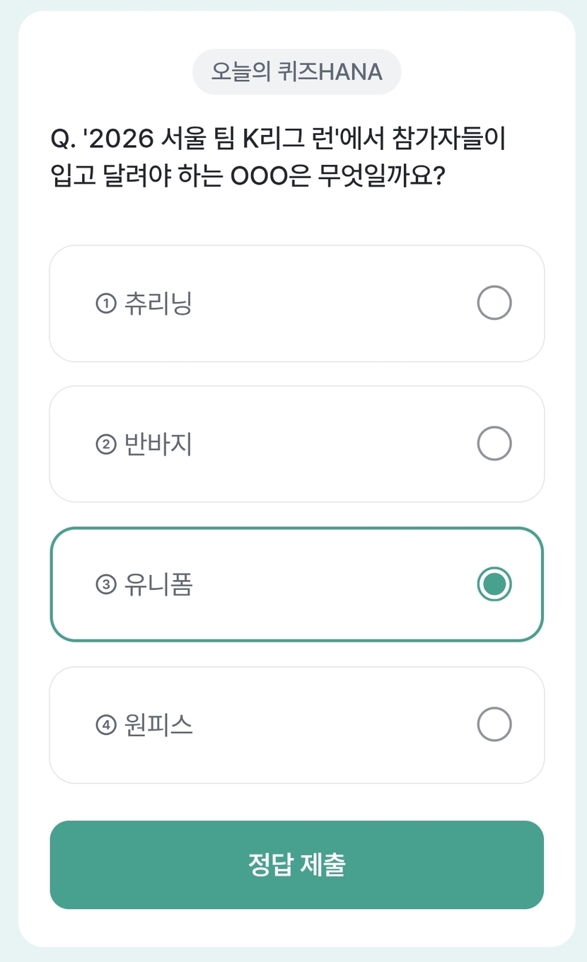Click the question line ending 무엇일까요?
587x962 pixels.
click(248, 176)
